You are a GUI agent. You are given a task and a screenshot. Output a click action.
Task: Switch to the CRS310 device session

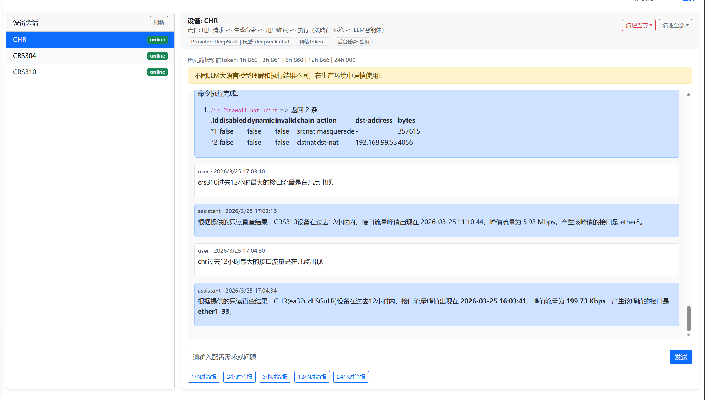point(73,72)
